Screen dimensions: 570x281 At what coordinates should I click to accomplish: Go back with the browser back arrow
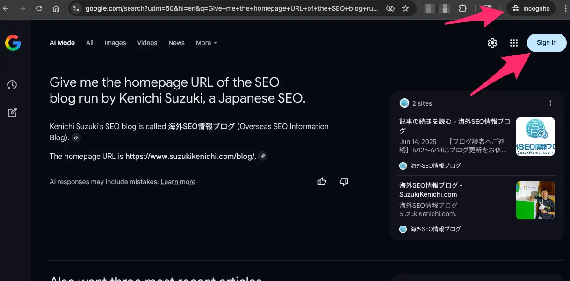(x=7, y=8)
